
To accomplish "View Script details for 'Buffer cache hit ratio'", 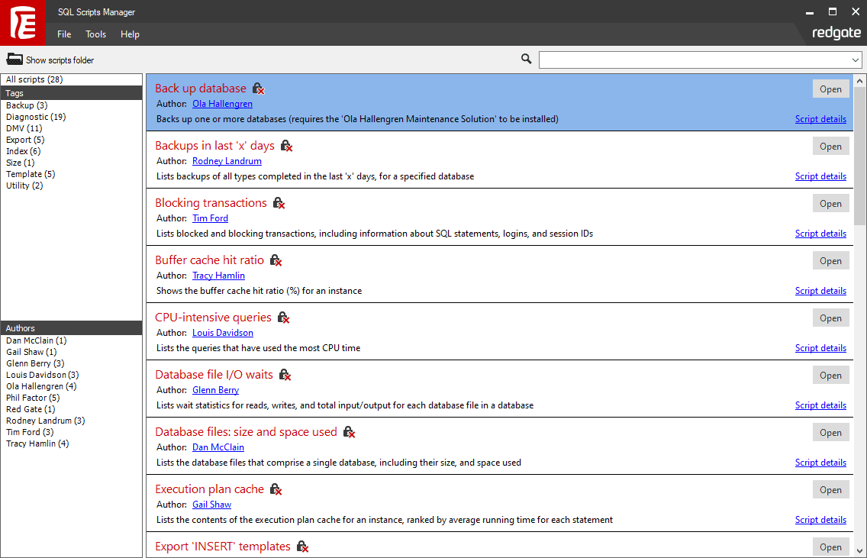I will [x=820, y=290].
